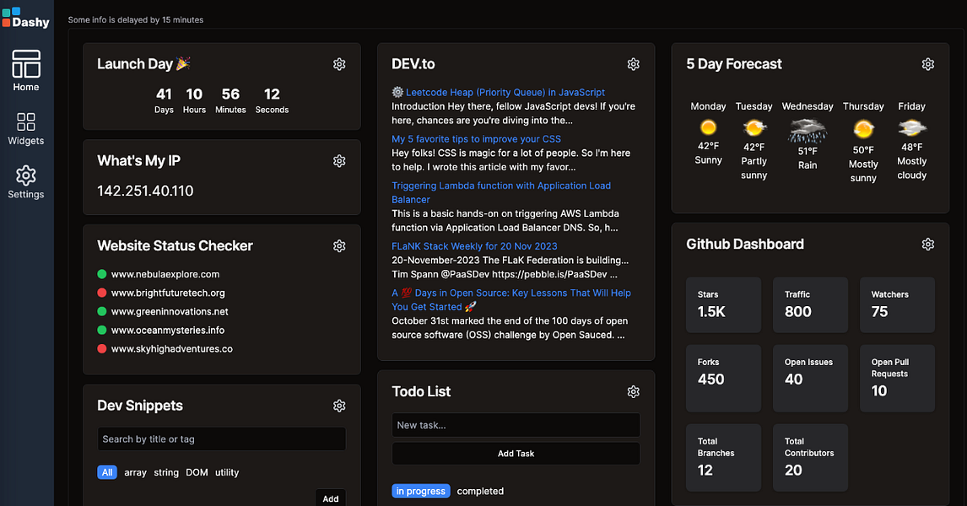The height and width of the screenshot is (506, 967).
Task: Open Launch Day widget settings gear
Action: (339, 64)
